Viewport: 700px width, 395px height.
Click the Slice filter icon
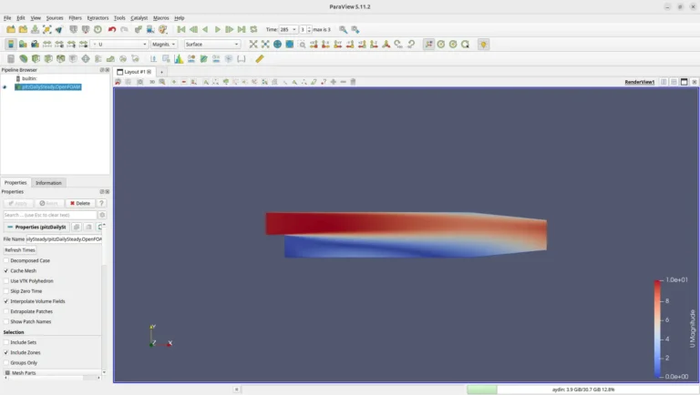click(x=48, y=59)
